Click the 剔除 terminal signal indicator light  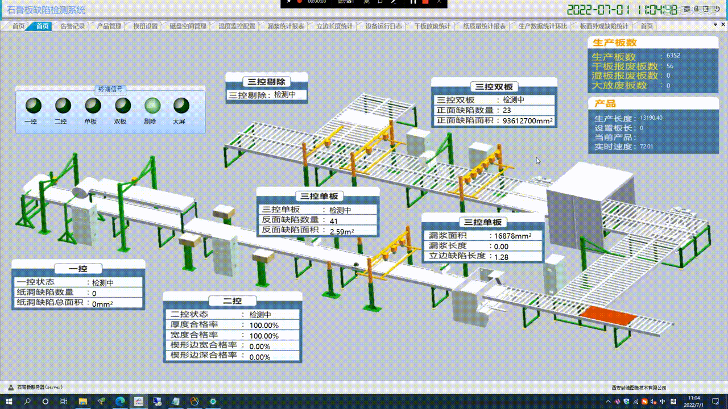152,106
